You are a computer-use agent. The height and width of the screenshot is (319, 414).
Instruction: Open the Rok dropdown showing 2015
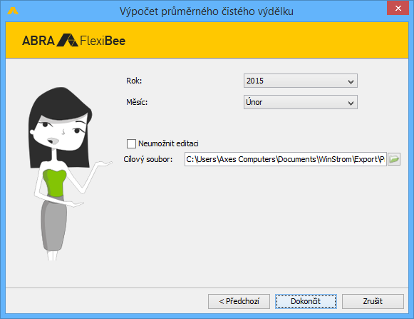tap(301, 81)
